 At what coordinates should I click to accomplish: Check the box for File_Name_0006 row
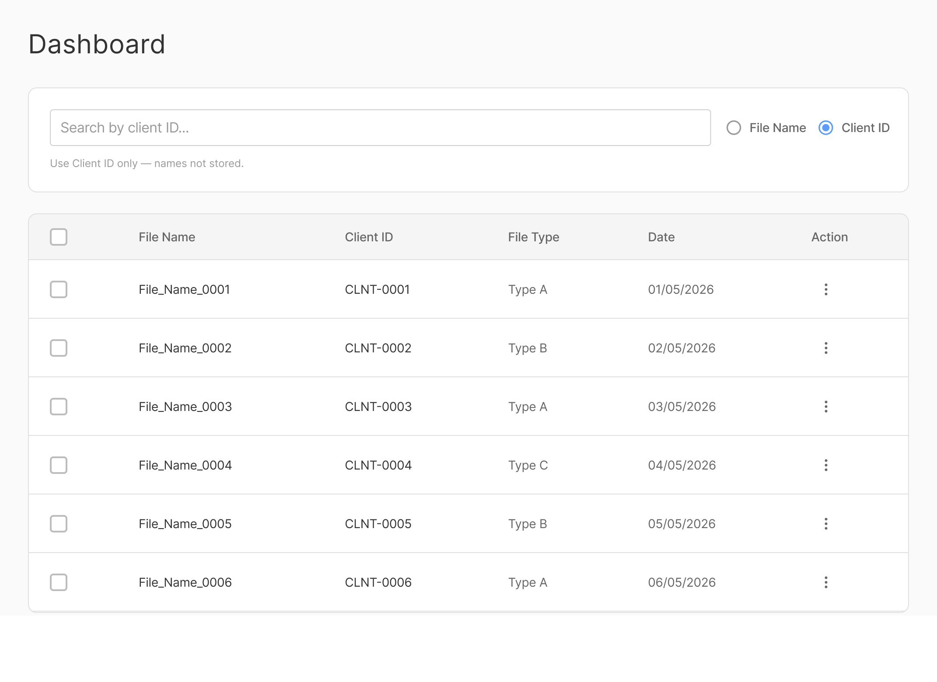pyautogui.click(x=59, y=582)
